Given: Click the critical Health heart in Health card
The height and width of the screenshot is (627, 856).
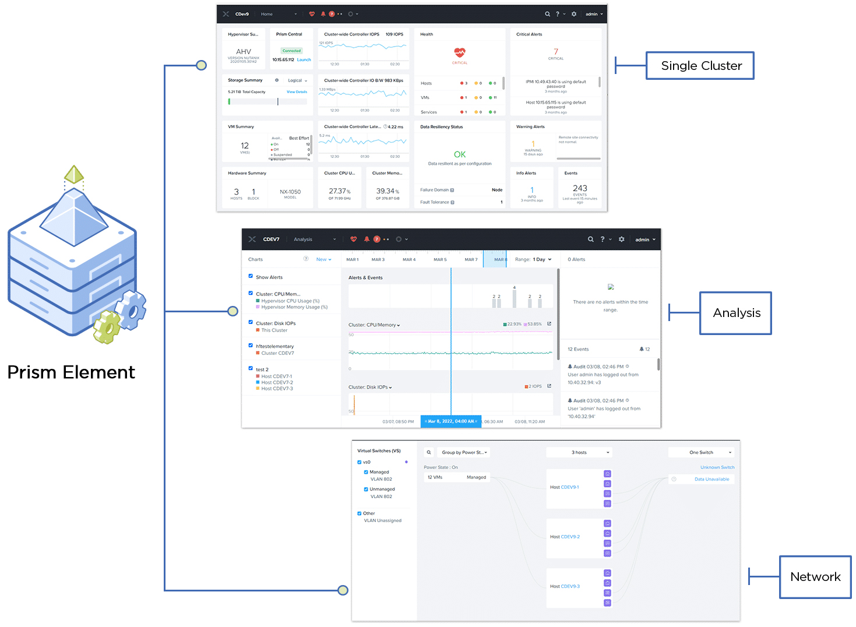Looking at the screenshot, I should (460, 52).
